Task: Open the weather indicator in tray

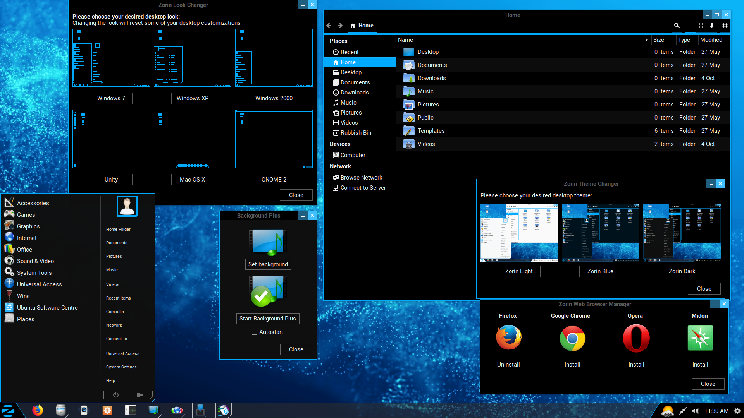Action: (x=667, y=411)
